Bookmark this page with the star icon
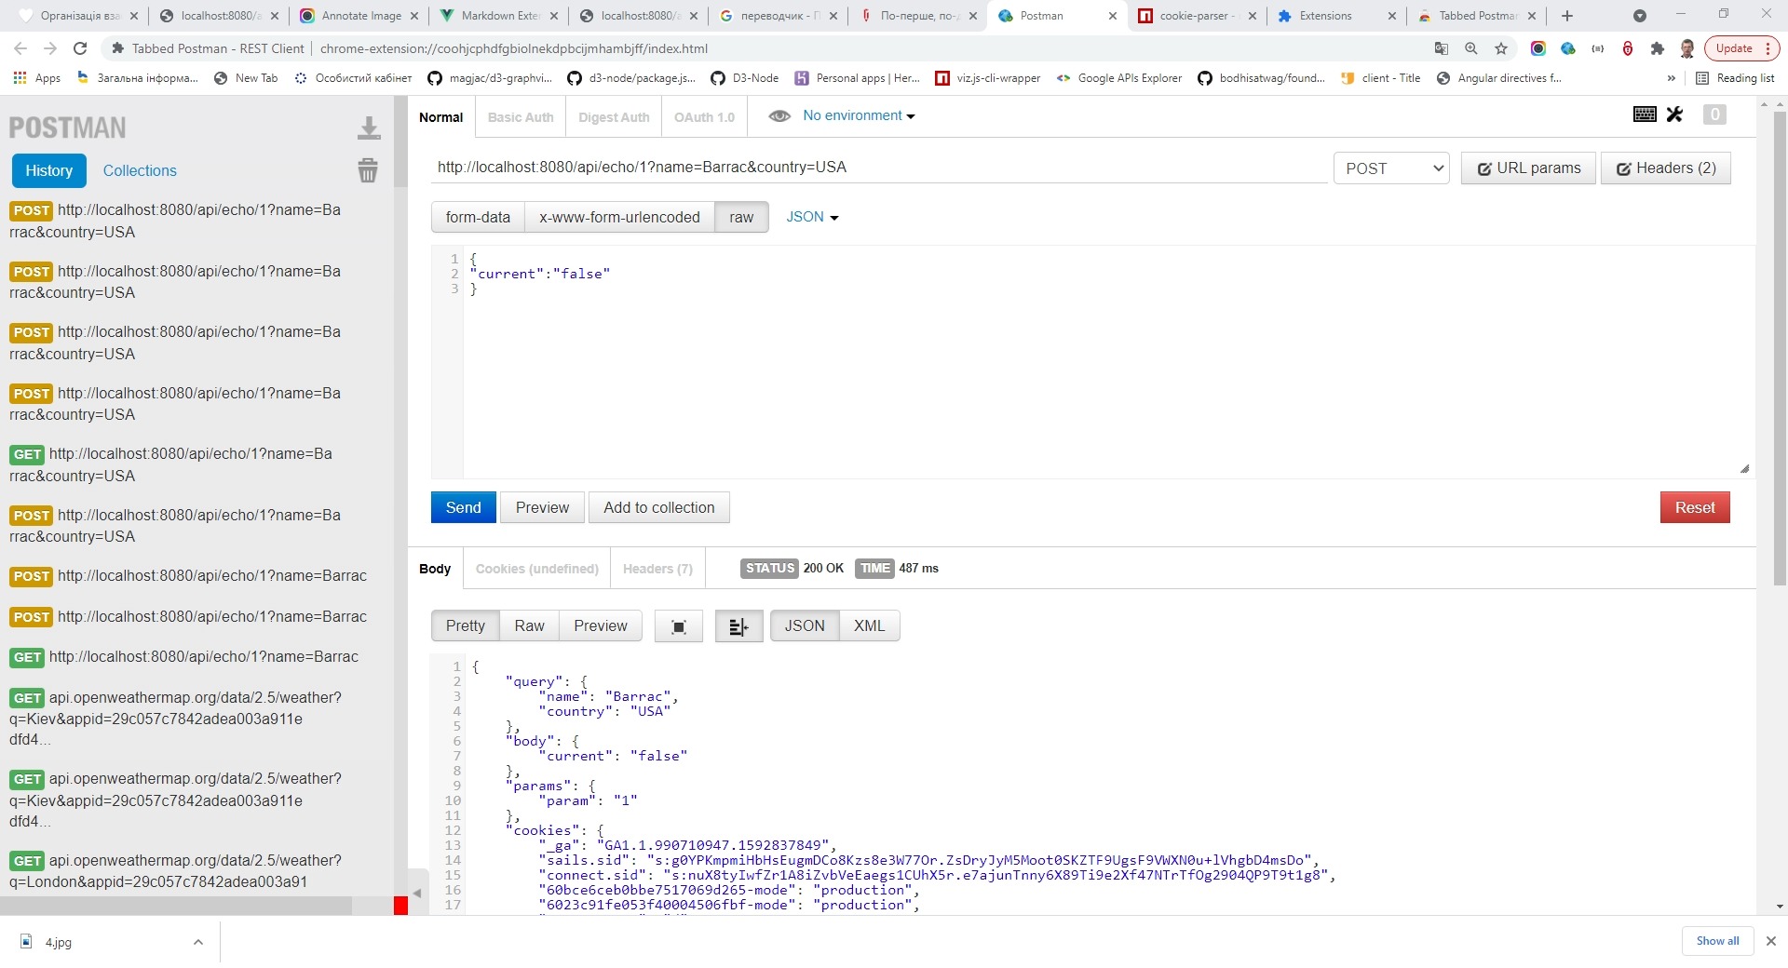 tap(1501, 48)
